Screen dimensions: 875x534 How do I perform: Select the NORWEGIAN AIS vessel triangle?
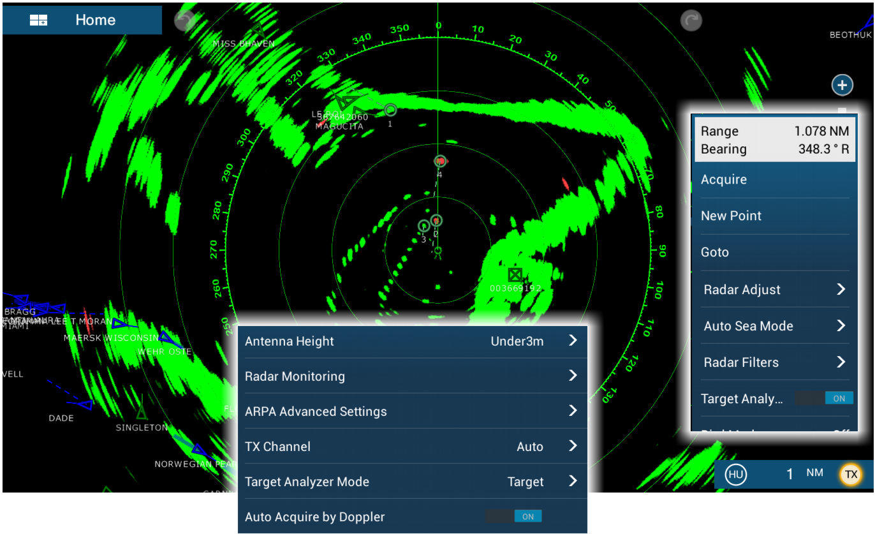tap(198, 450)
